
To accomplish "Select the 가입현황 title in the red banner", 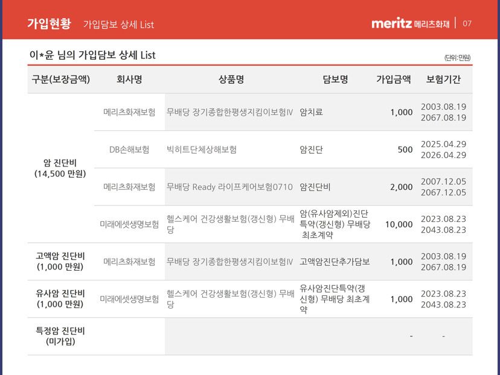I will point(49,24).
